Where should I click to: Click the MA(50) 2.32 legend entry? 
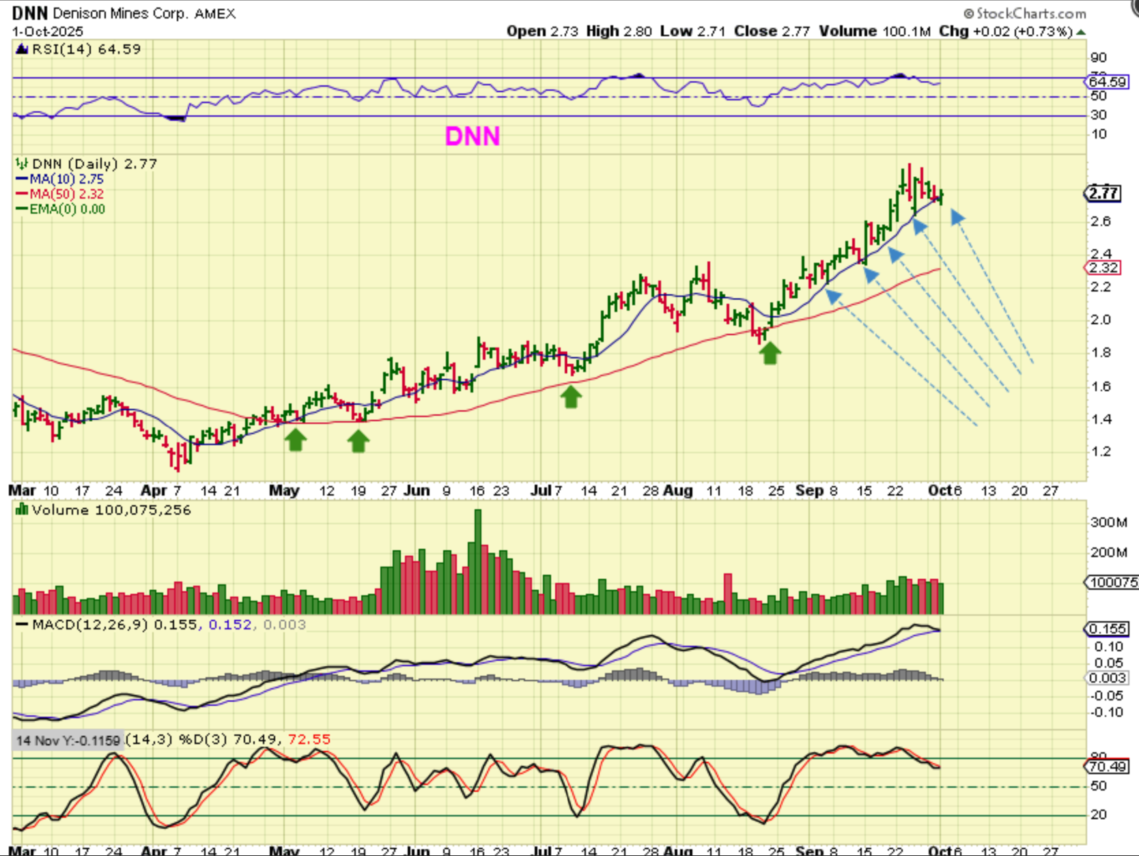(66, 194)
